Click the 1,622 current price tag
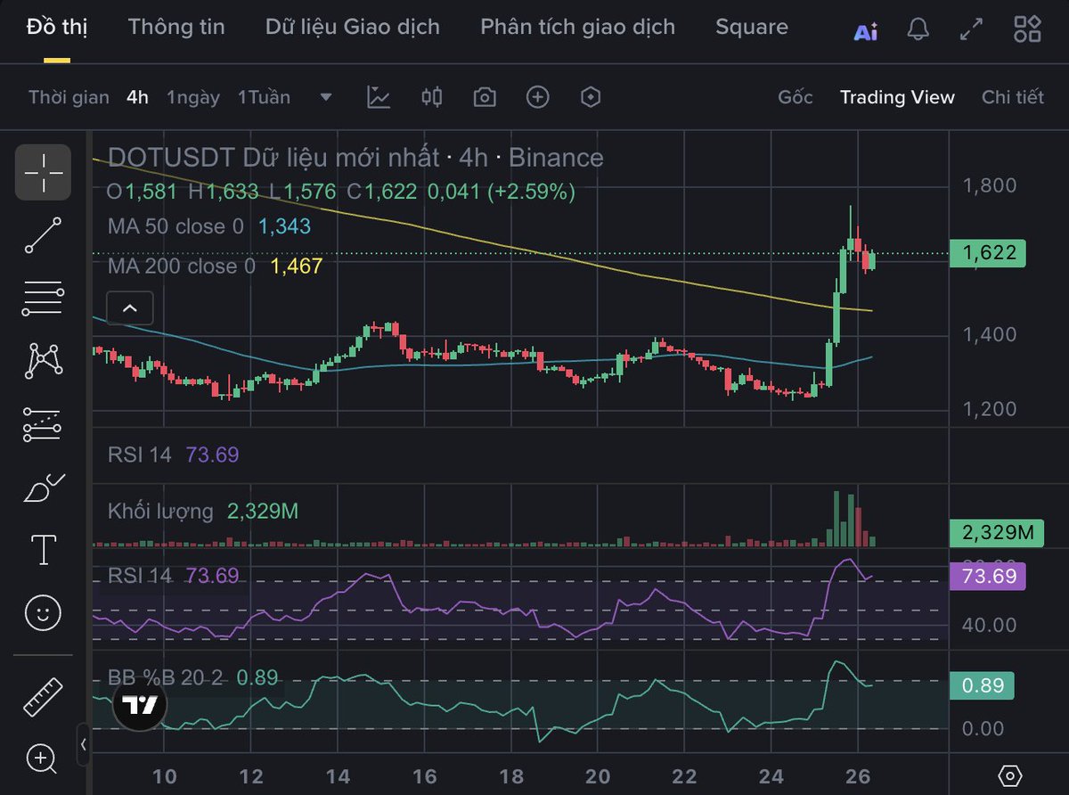The image size is (1069, 795). [989, 253]
